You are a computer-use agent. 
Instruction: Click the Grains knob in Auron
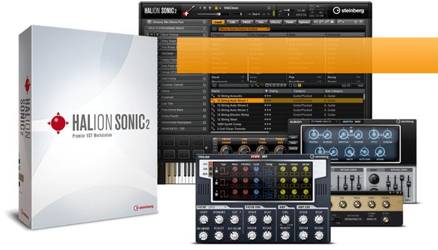coord(380,152)
